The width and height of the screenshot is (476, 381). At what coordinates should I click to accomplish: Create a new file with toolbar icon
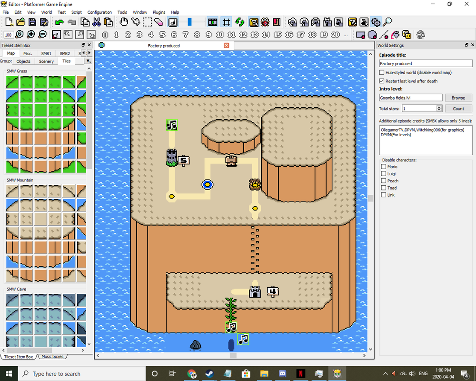[x=9, y=22]
